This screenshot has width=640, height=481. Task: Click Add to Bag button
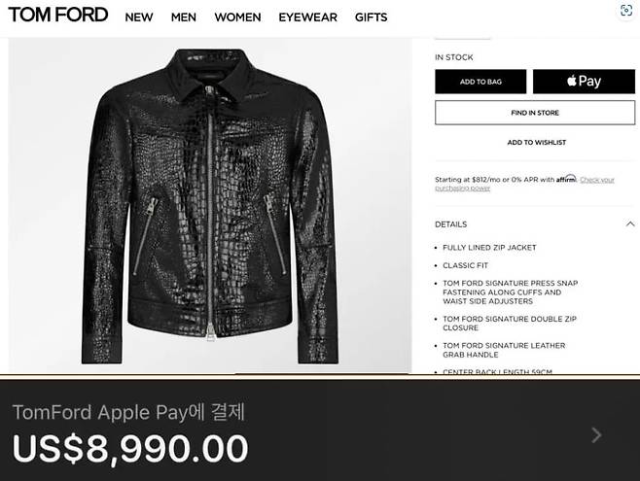(x=480, y=82)
